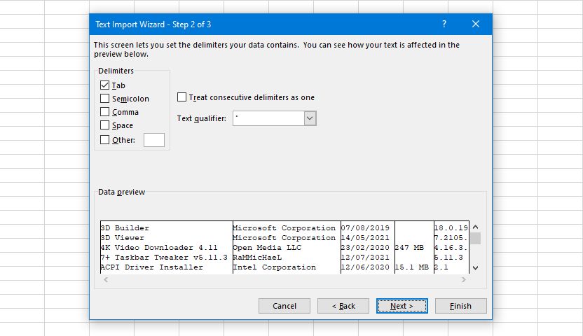Enable the Semicolon delimiter checkbox

pos(105,99)
